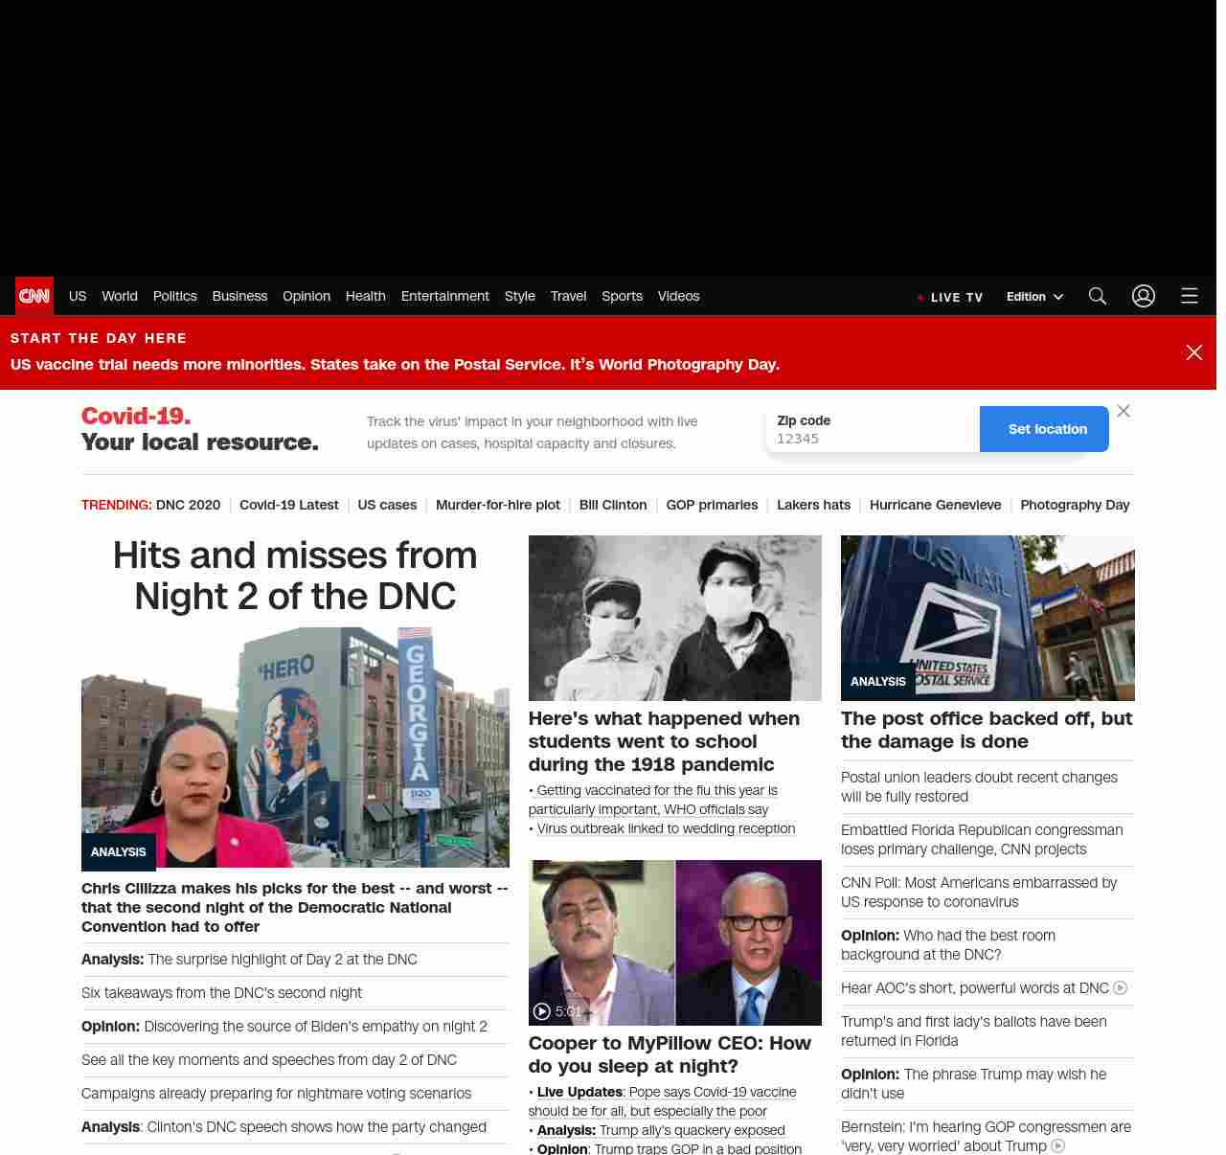Click the Live TV link
The height and width of the screenshot is (1155, 1226).
(x=950, y=297)
